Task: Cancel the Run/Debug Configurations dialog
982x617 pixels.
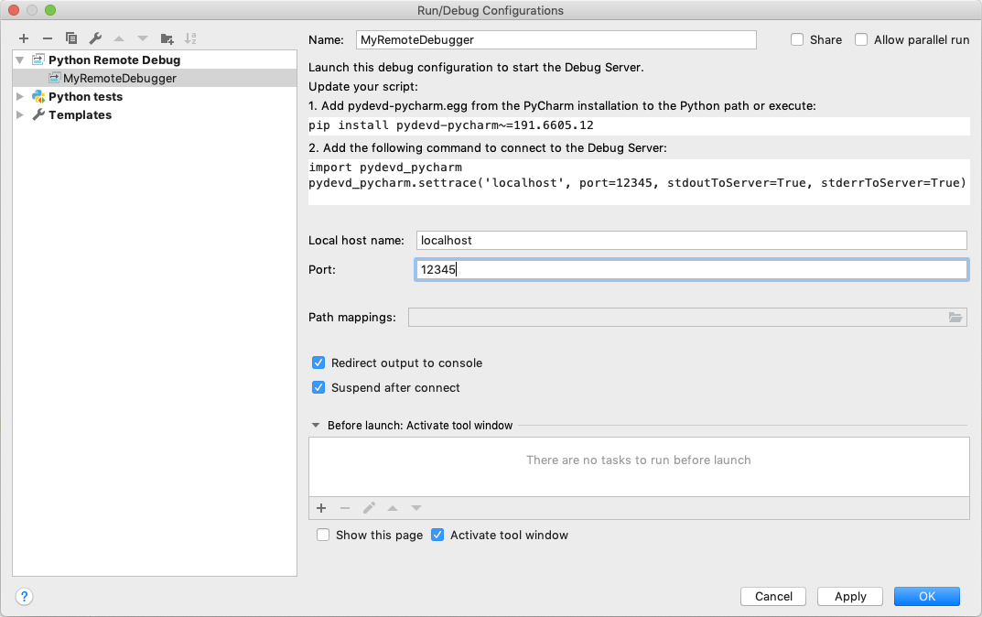Action: tap(772, 596)
